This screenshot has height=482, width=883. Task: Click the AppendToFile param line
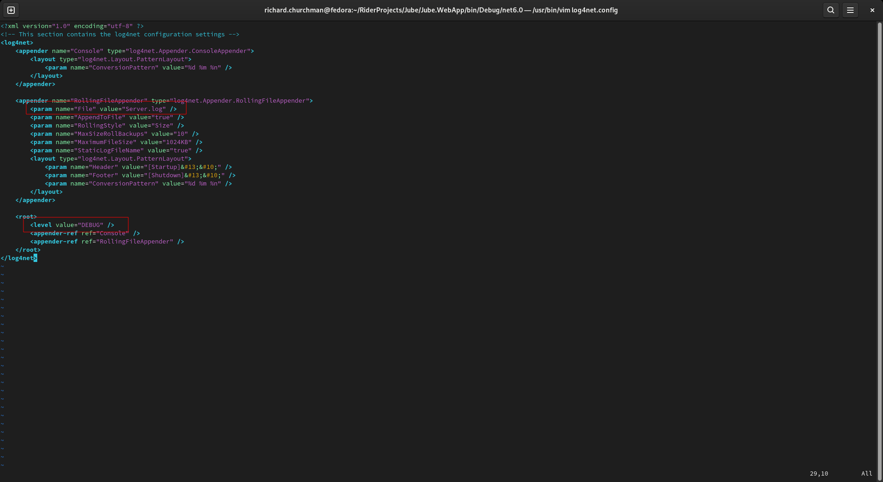(x=107, y=117)
